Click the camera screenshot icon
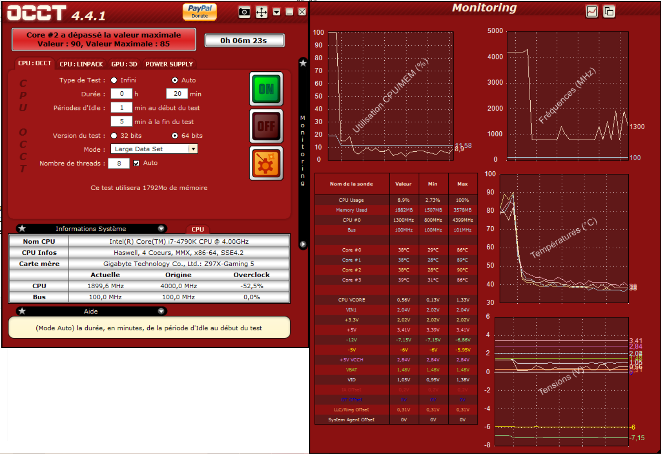The height and width of the screenshot is (454, 661). coord(244,12)
